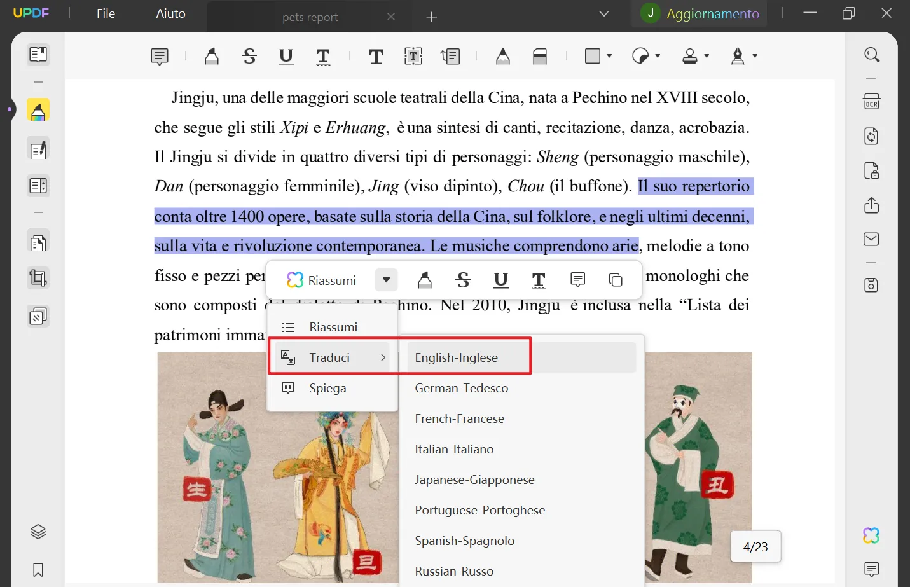Open the protect with password tool
This screenshot has width=910, height=587.
[872, 170]
